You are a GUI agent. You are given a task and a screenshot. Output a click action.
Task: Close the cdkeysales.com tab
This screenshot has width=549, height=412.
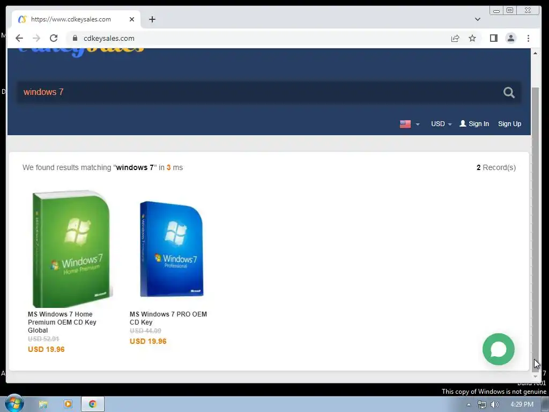(x=132, y=19)
